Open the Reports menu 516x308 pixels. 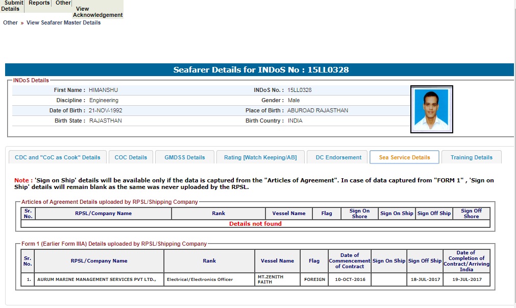pyautogui.click(x=39, y=3)
